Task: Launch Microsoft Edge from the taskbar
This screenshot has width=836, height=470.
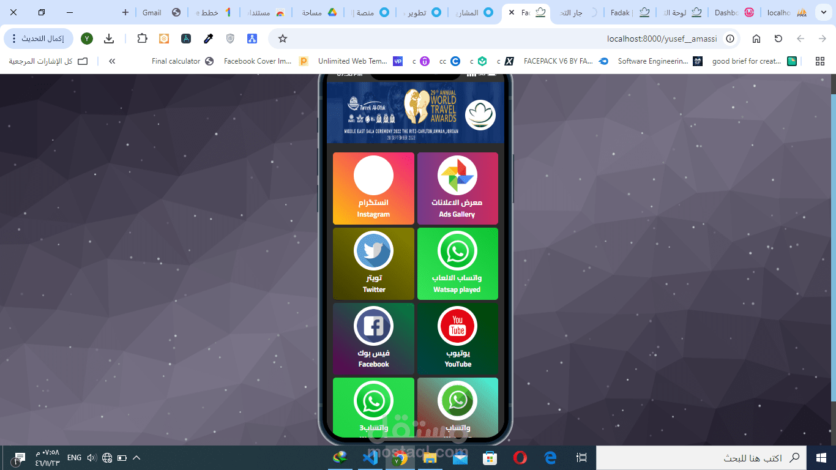Action: point(550,458)
